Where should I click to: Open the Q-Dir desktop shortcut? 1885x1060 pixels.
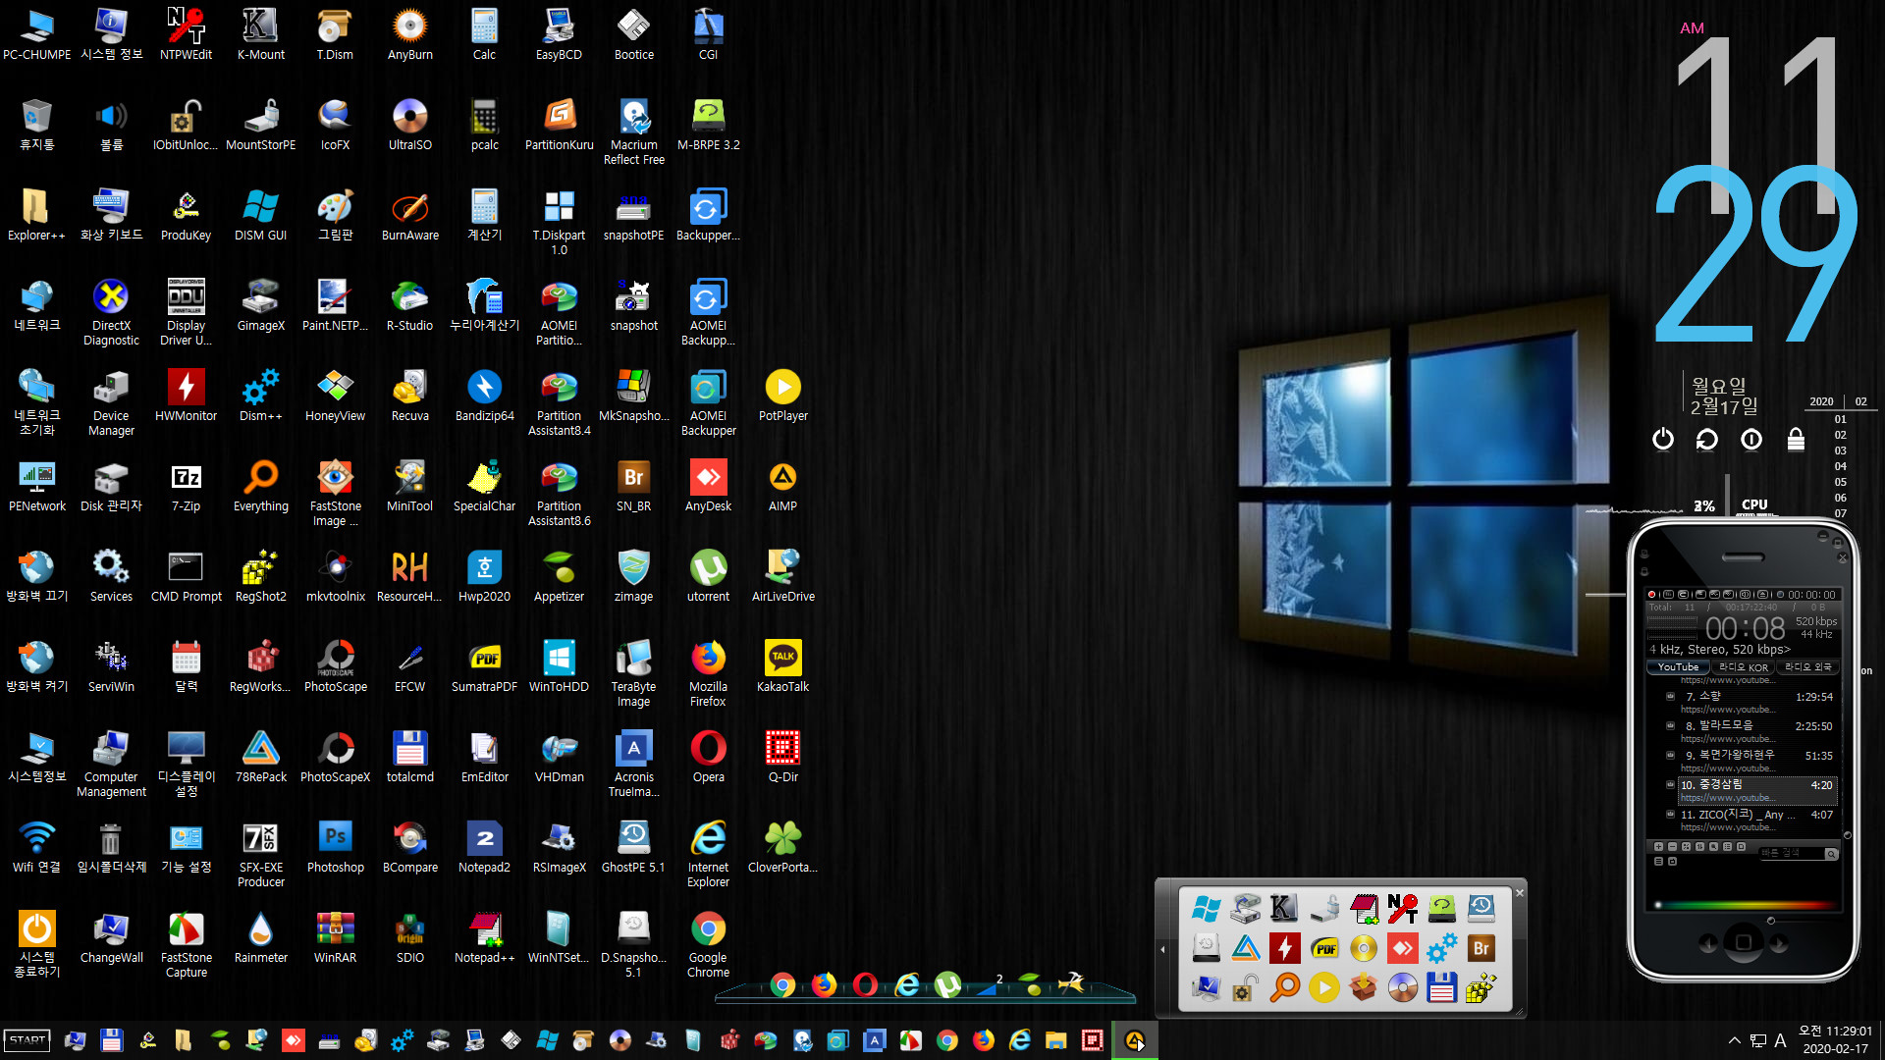click(x=782, y=757)
